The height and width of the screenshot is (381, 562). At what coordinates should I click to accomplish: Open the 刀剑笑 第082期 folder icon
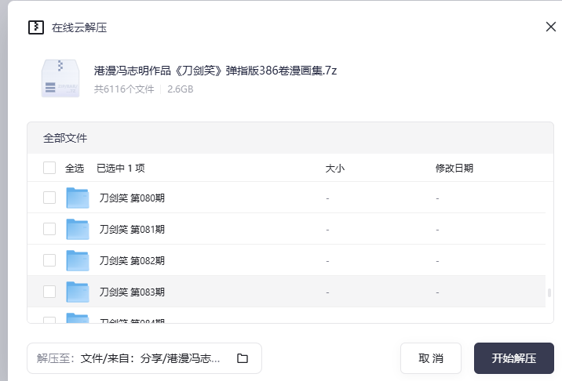click(x=78, y=260)
